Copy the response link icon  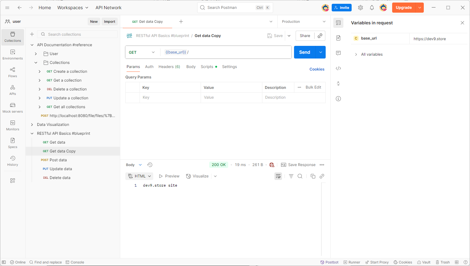coord(322,176)
